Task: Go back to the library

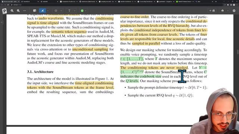Action: point(212,11)
